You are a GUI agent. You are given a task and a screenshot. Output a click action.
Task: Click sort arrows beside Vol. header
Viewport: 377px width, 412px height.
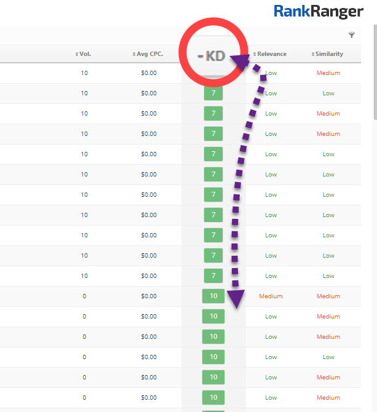[x=77, y=54]
